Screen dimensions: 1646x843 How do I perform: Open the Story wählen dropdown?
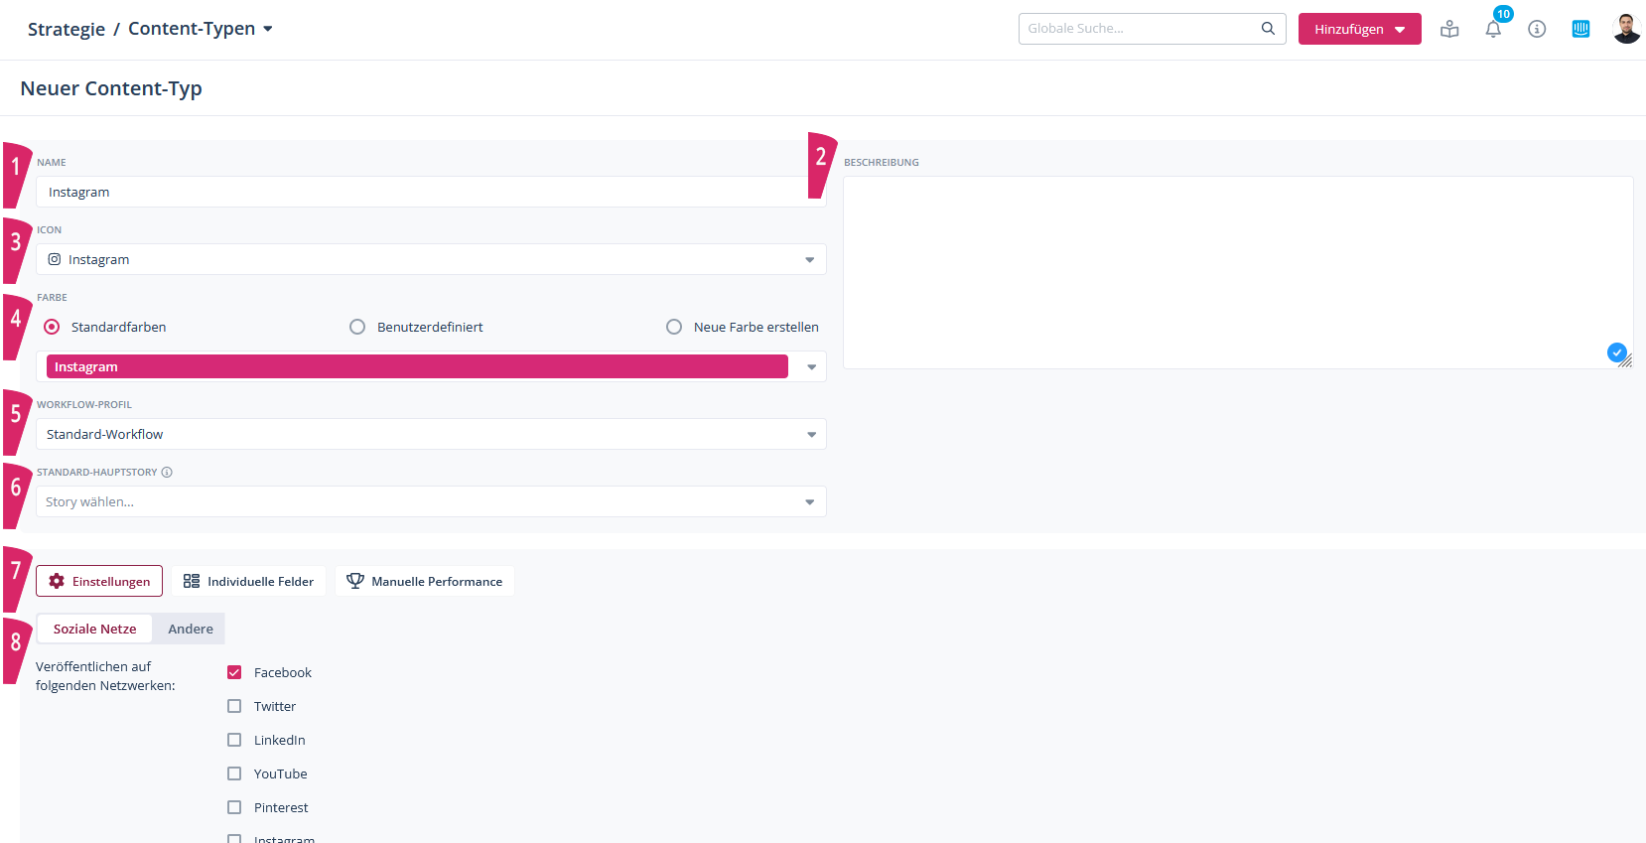431,502
